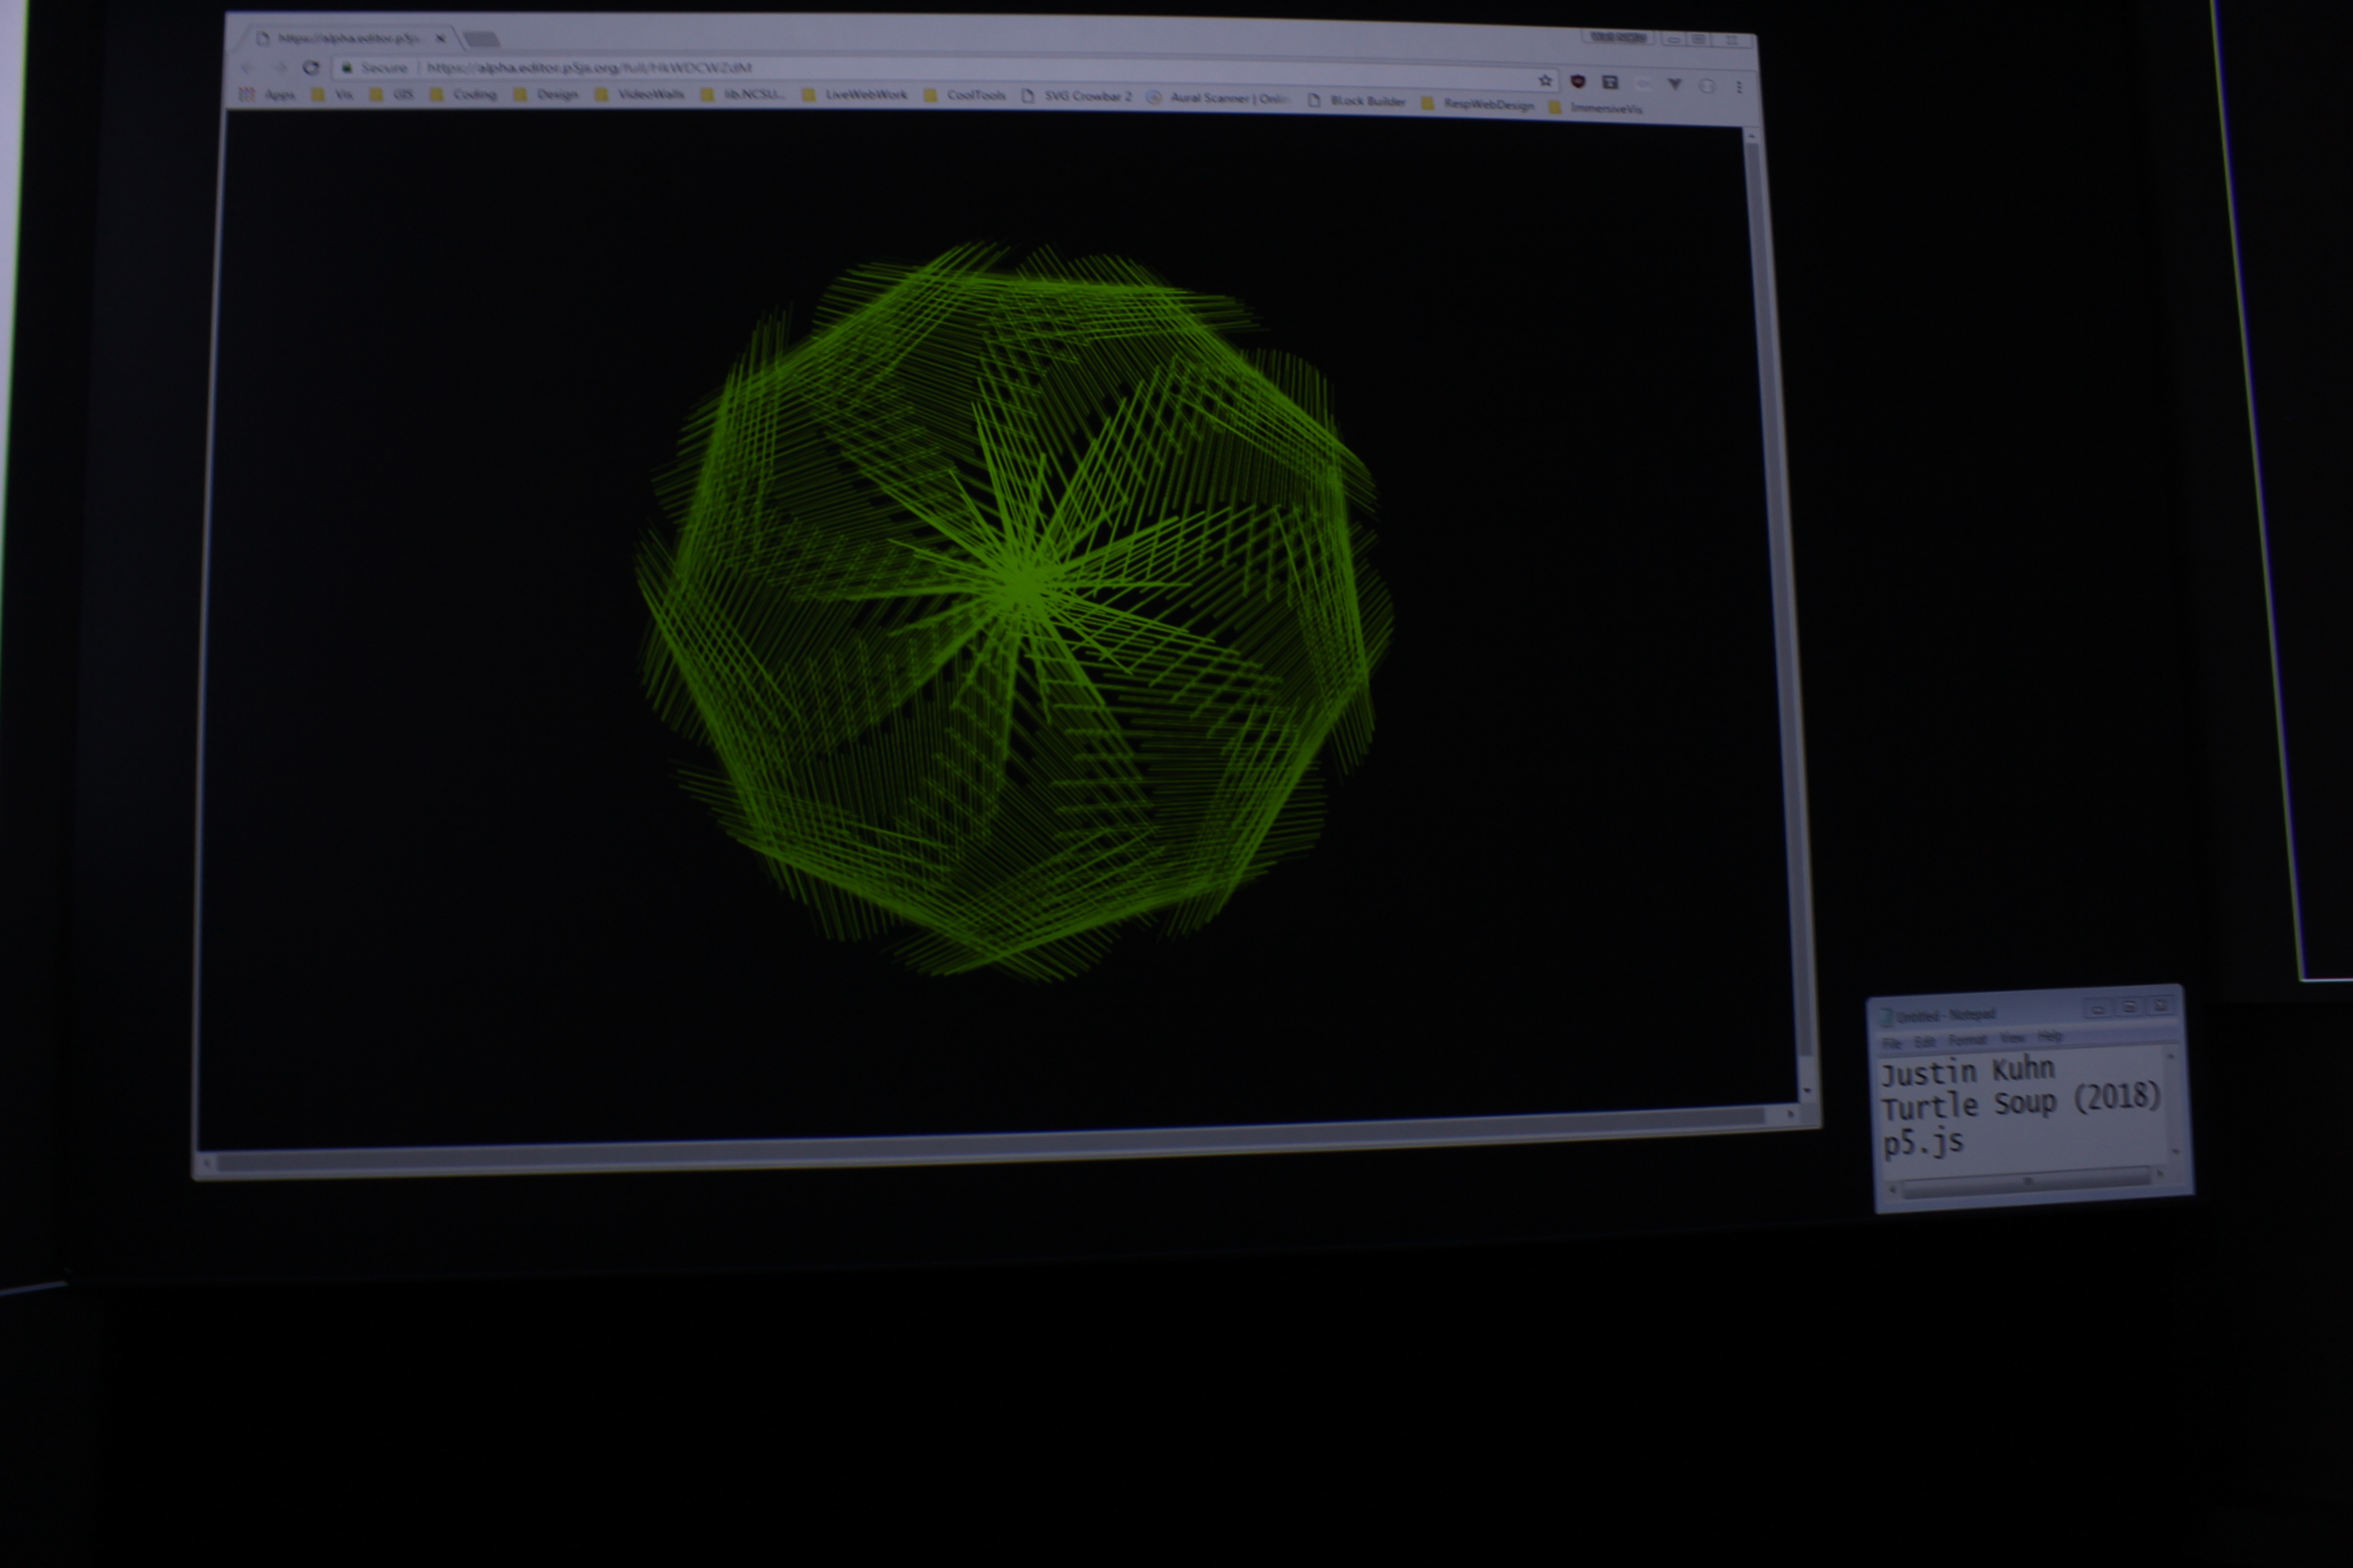
Task: Open Notepad's File menu
Action: pos(1891,1043)
